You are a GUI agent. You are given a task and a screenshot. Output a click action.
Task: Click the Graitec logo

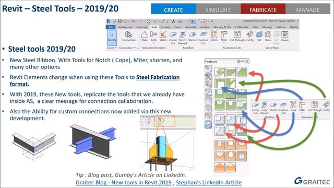pos(312,181)
